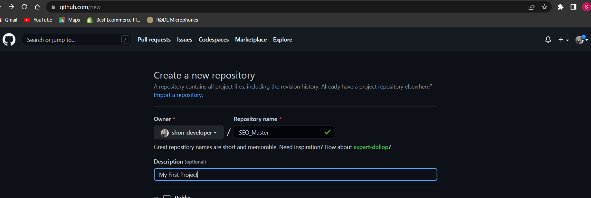Go to the browser home page
The image size is (591, 198).
click(37, 7)
